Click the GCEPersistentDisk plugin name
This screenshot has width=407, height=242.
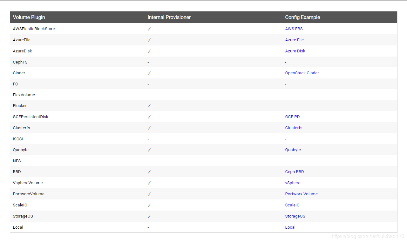(x=31, y=117)
